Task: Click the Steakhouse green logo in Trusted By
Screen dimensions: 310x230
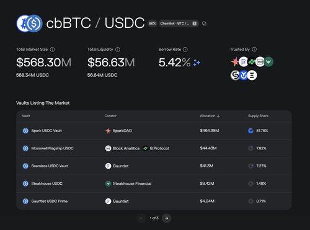Action: click(x=268, y=61)
